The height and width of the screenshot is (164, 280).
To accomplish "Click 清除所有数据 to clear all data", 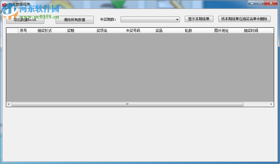I will point(75,20).
